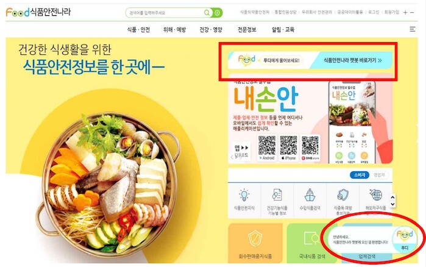Focus the 검색어를 입력해주세요 search field
Screen dimensions: 426x267
click(x=166, y=13)
